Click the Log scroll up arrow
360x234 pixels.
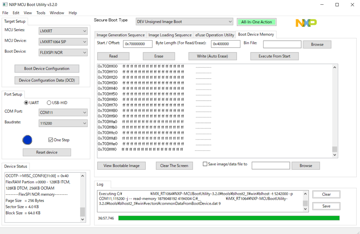[x=305, y=194]
